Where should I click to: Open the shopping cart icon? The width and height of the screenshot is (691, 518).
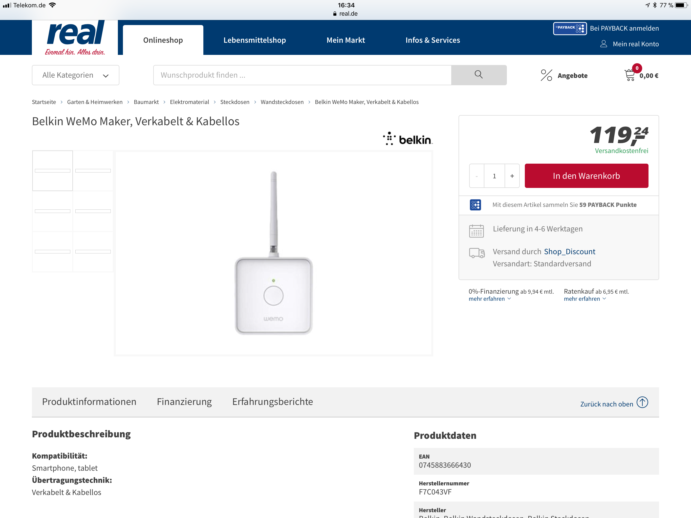pyautogui.click(x=630, y=75)
